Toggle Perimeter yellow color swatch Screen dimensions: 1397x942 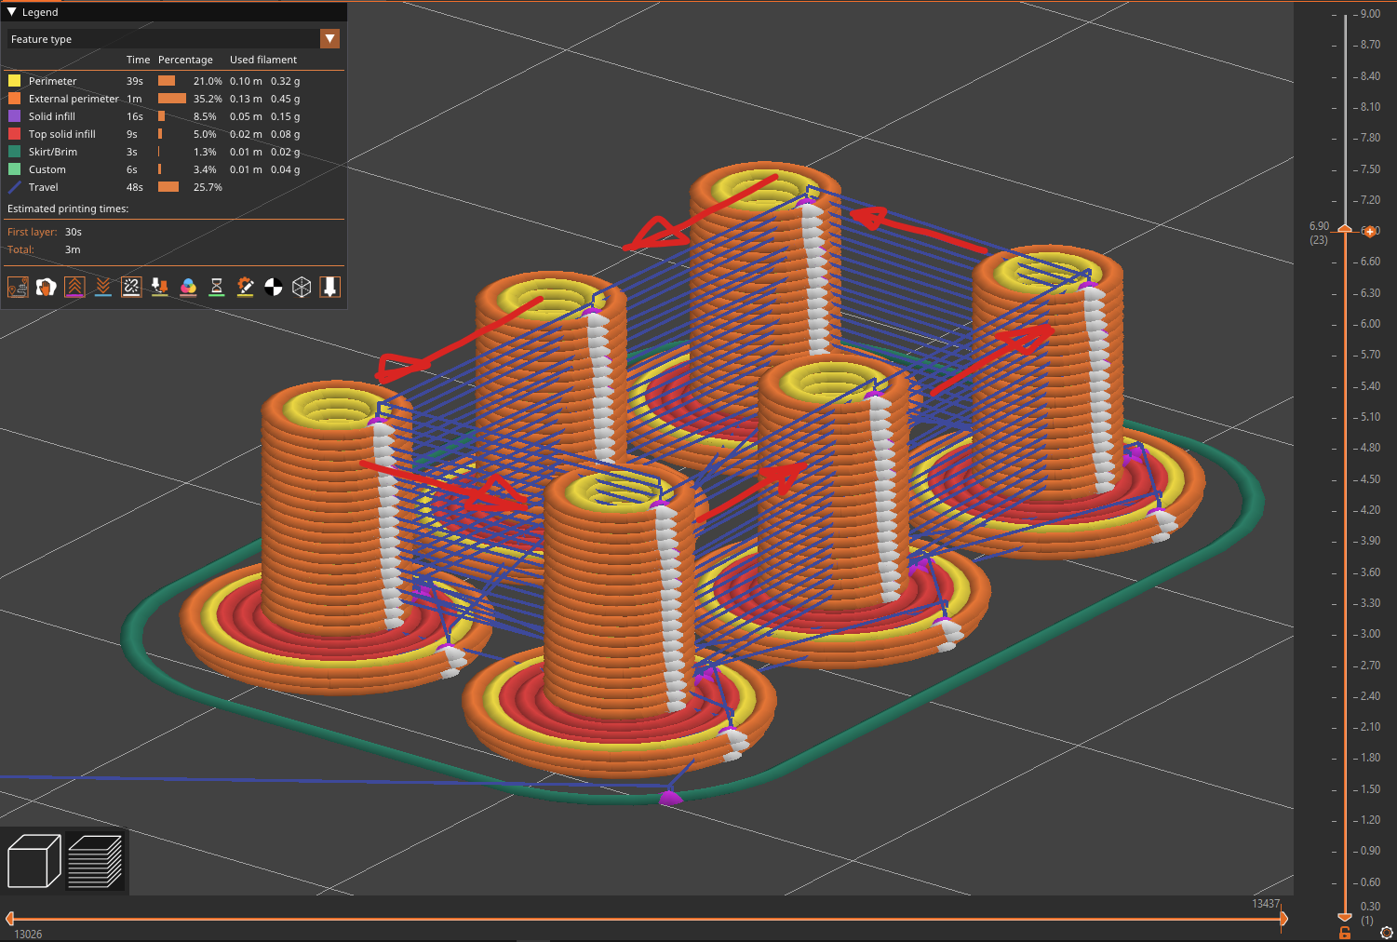[14, 81]
